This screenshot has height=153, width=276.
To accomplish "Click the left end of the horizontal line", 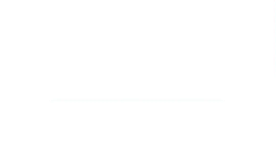I will coord(51,100).
